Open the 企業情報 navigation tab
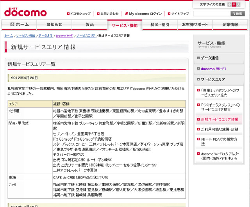The height and width of the screenshot is (207, 250). coord(230,25)
